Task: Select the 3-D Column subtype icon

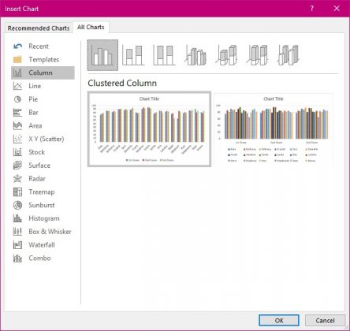Action: coord(289,55)
